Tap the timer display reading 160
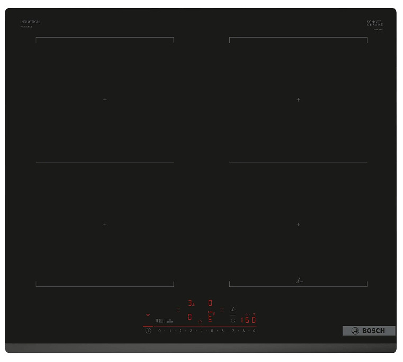Screen dimensions: 403x362 point(248,320)
